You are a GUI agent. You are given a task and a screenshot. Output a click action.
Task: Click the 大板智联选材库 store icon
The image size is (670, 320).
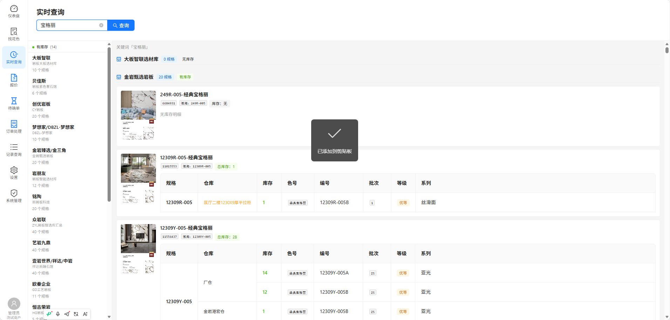coord(119,59)
